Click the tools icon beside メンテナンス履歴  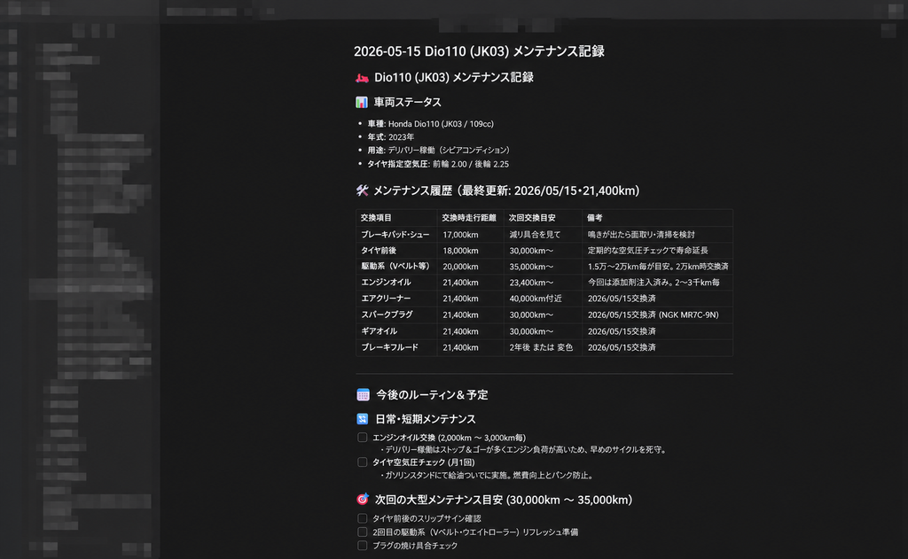coord(362,190)
